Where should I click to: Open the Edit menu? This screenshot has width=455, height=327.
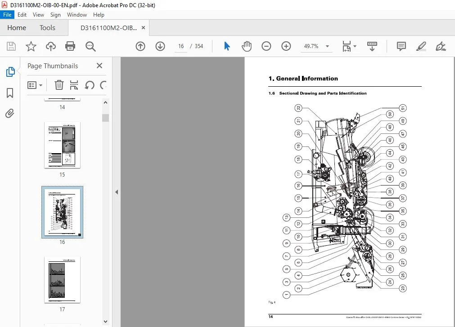(x=22, y=15)
